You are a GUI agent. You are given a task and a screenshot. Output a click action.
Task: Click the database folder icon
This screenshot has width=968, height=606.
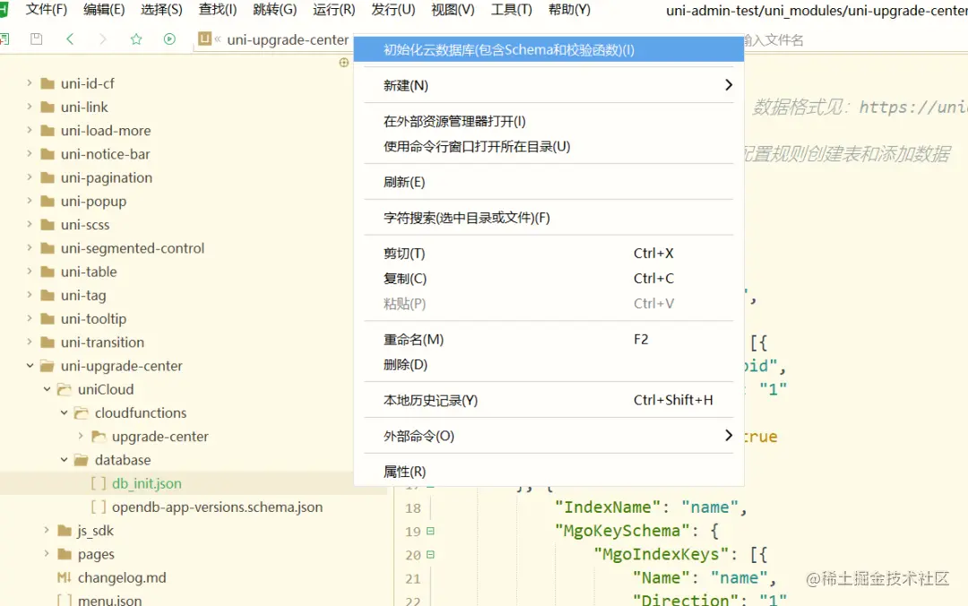click(x=82, y=460)
